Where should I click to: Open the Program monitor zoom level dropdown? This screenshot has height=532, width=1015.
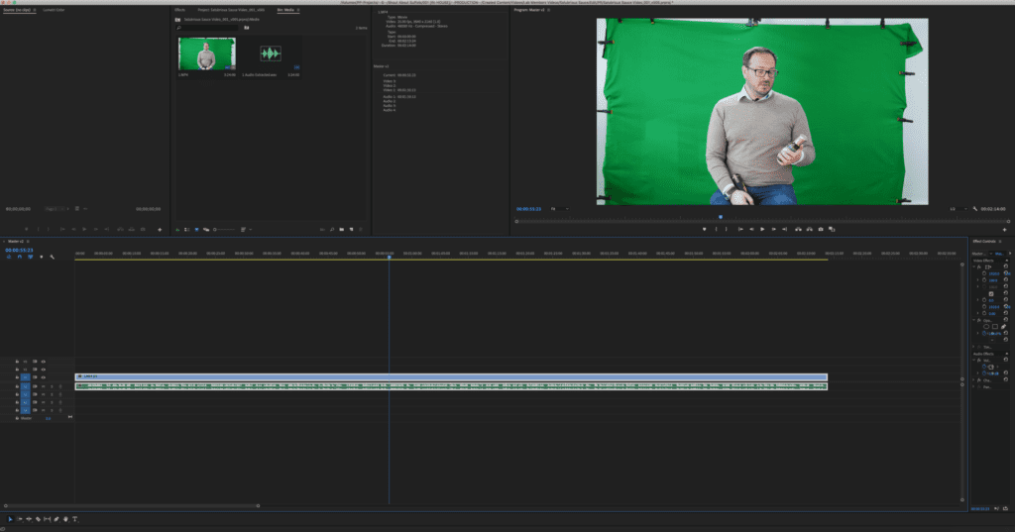click(x=558, y=209)
